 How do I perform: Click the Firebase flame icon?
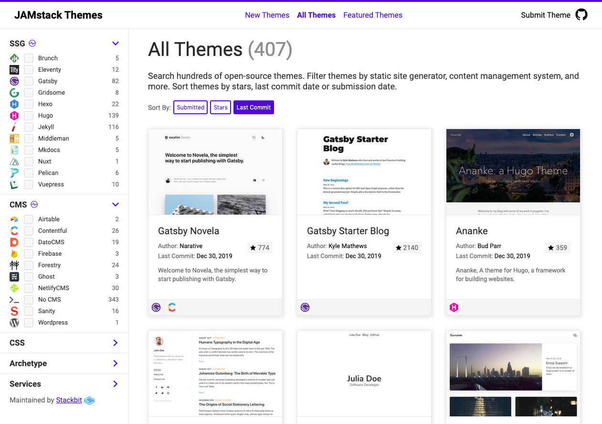click(x=14, y=254)
